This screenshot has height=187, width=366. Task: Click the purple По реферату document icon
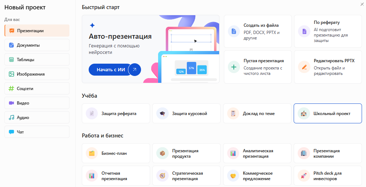coord(304,31)
